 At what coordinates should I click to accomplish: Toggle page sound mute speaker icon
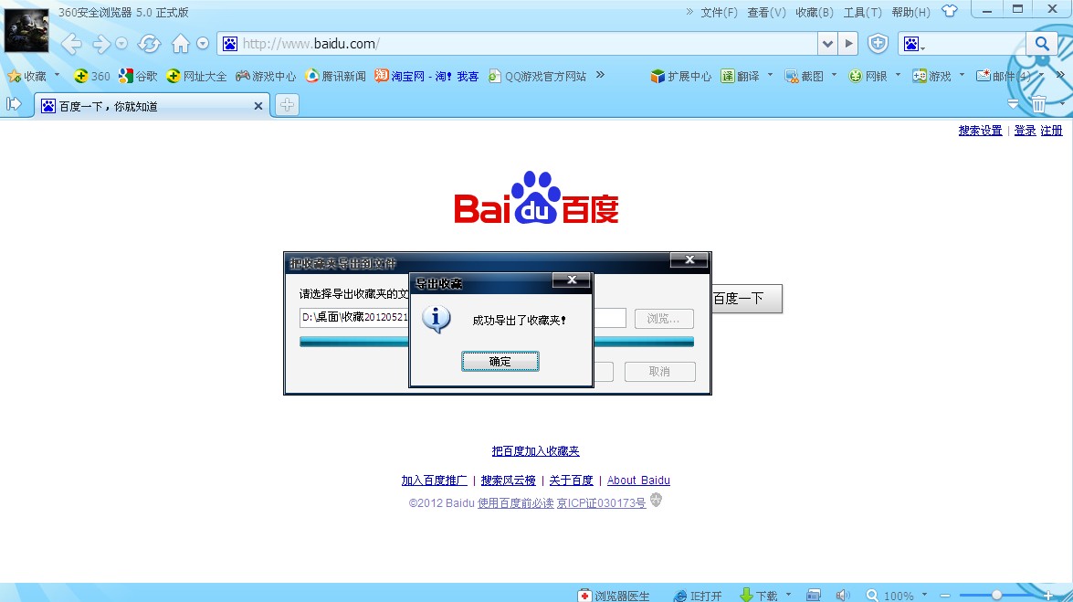pos(842,596)
